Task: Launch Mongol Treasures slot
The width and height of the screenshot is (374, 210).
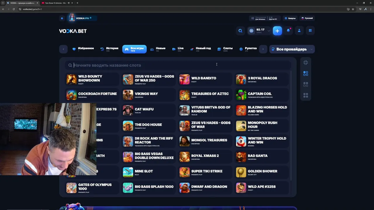Action: pyautogui.click(x=205, y=141)
